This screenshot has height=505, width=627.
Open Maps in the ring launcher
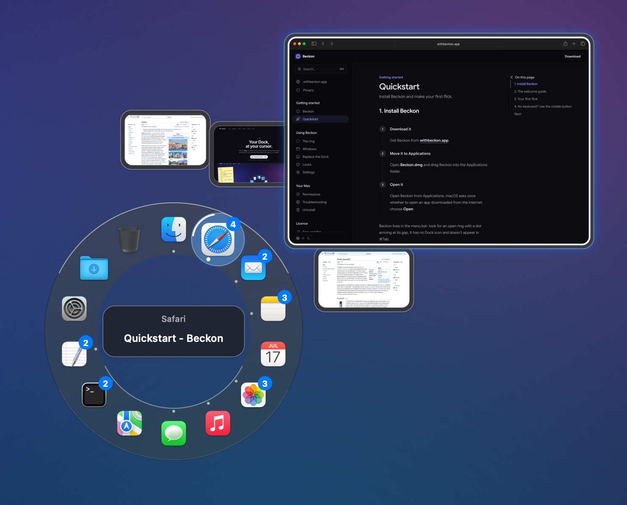pyautogui.click(x=130, y=423)
